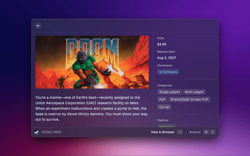This screenshot has height=156, width=250.
Task: Click the DOOM (1993) title text
Action: pos(52,132)
